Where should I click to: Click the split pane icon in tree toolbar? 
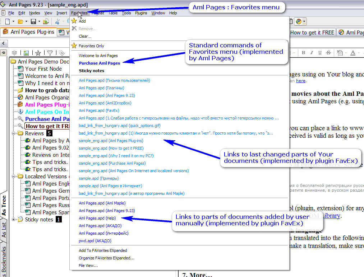point(14,53)
